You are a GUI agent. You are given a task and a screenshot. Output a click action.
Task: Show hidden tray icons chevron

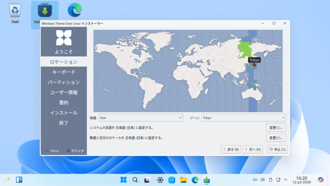click(286, 180)
